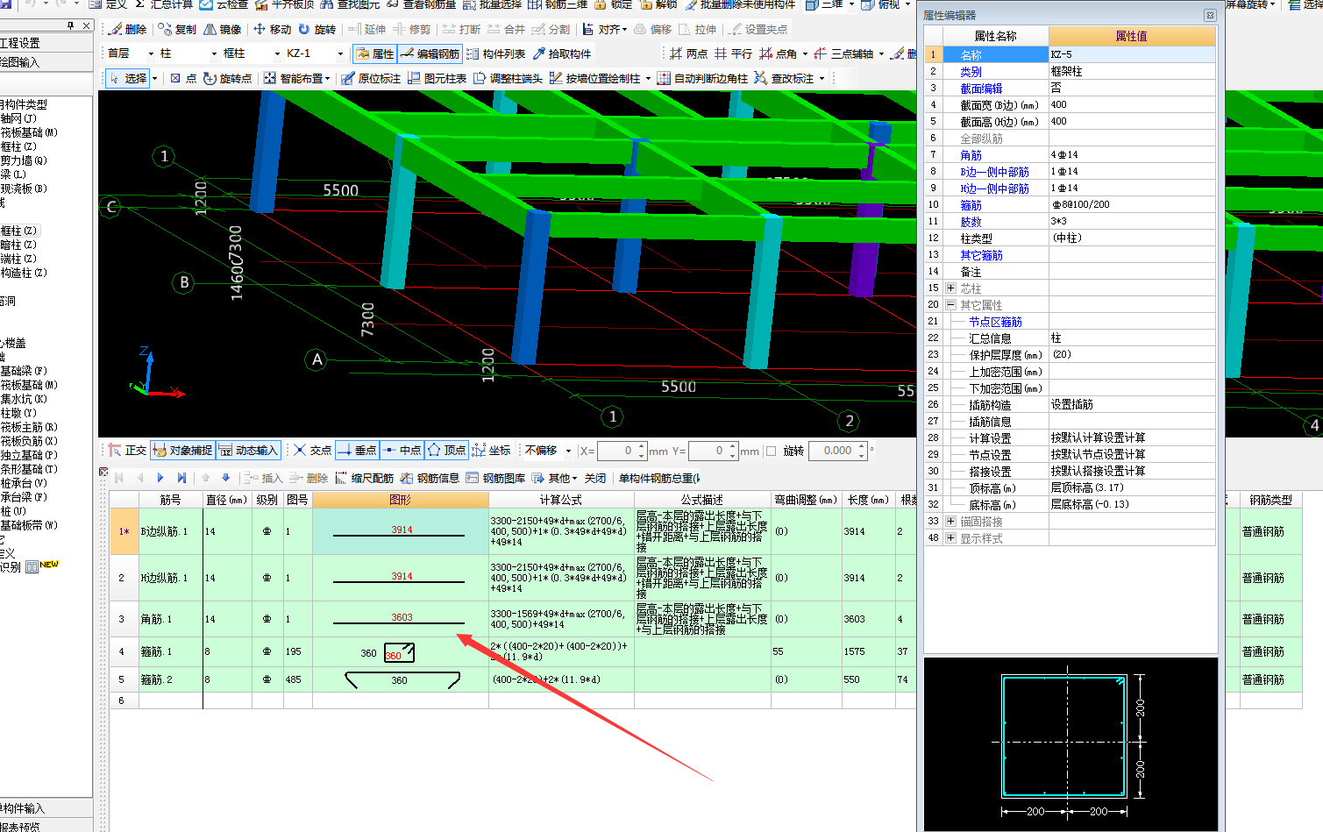
Task: Toggle 对象捕捉 object snap
Action: coord(182,450)
